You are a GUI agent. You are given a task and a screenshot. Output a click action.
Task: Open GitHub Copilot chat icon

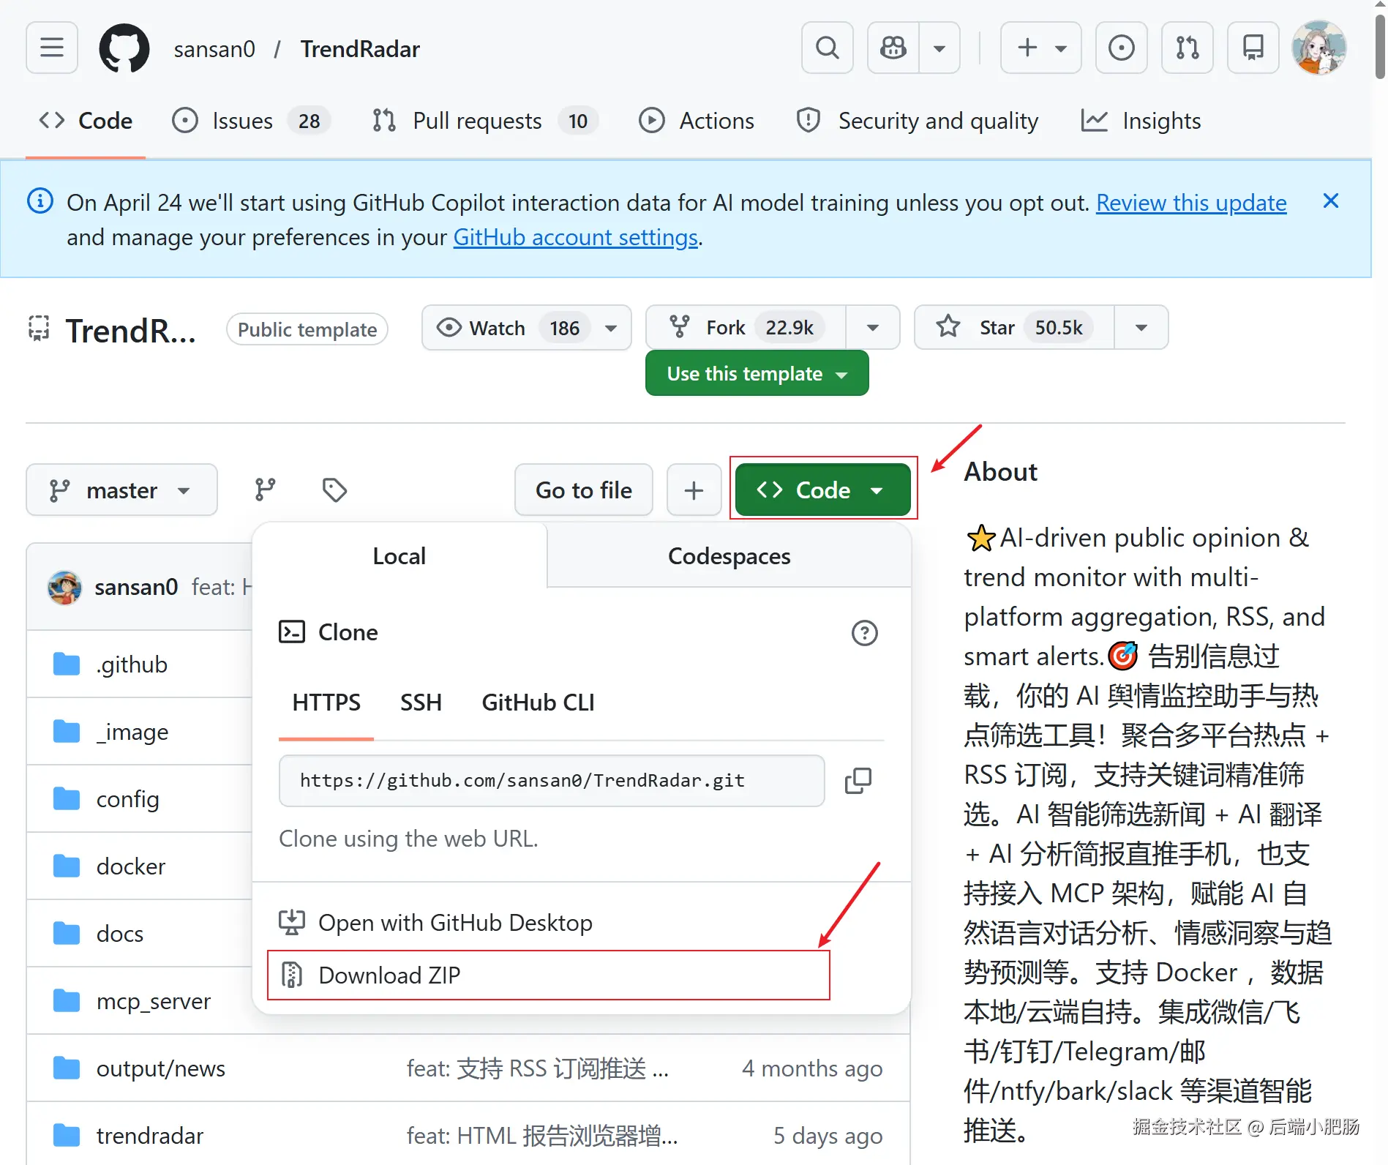click(893, 48)
